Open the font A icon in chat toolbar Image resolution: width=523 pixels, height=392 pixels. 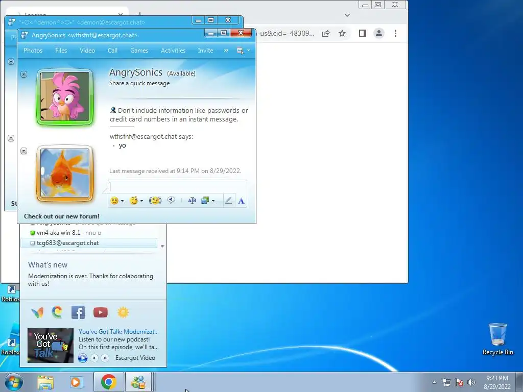(x=241, y=201)
